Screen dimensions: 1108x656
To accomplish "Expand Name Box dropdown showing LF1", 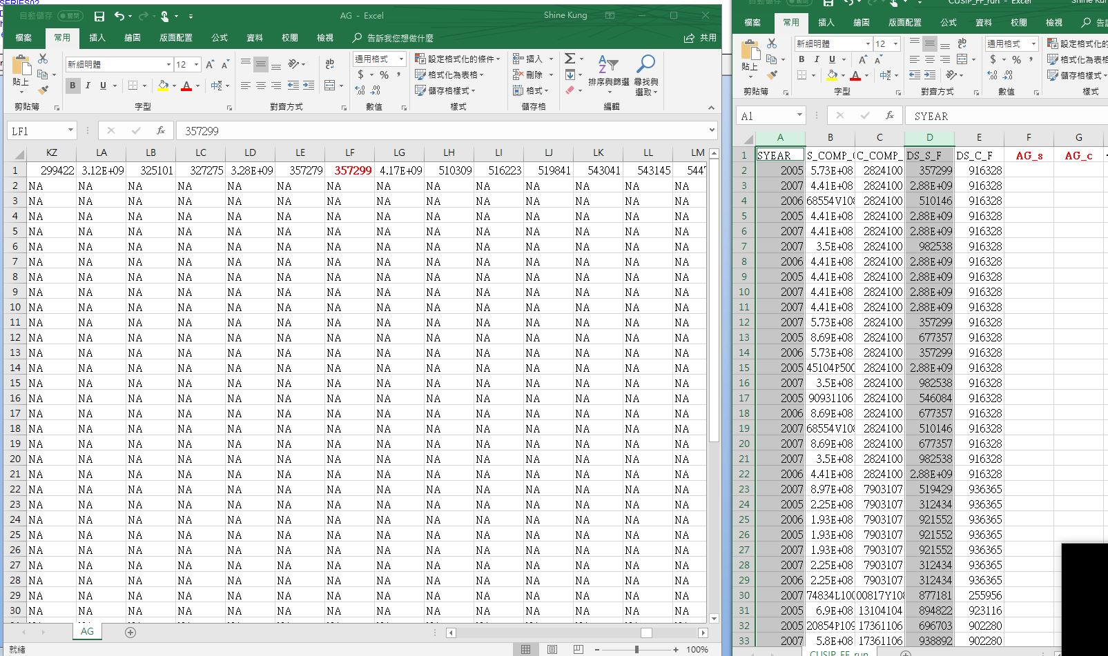I will tap(70, 130).
